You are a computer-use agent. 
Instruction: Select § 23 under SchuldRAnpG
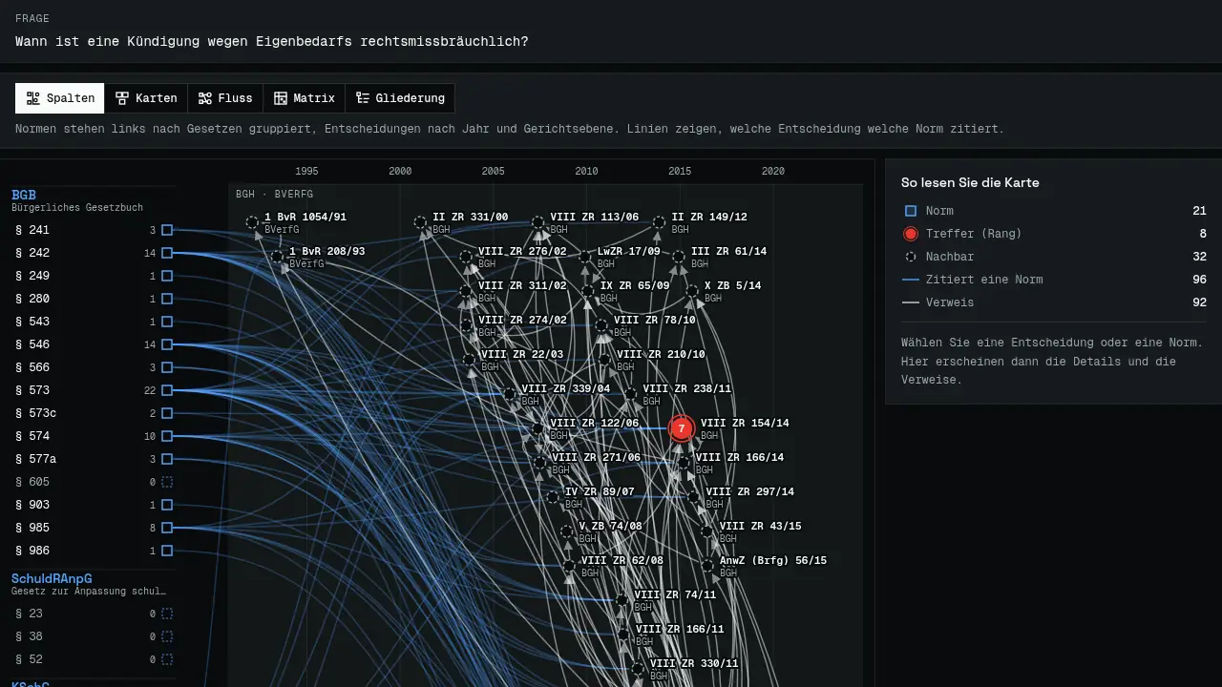coord(94,614)
